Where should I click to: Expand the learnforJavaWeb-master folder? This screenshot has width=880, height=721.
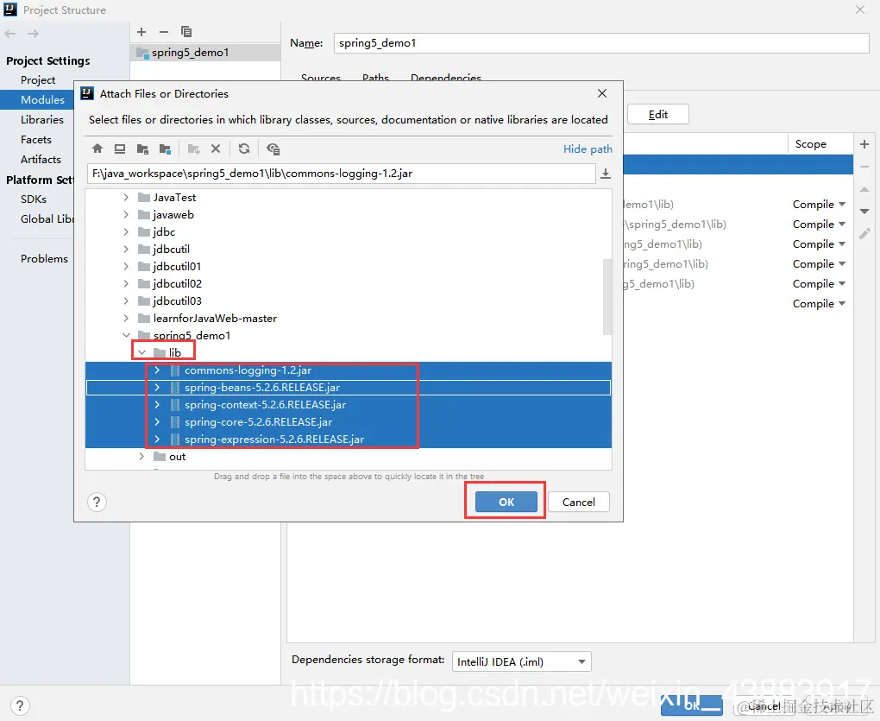[x=126, y=318]
